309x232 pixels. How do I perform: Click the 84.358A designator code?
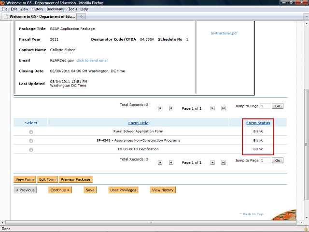147,39
